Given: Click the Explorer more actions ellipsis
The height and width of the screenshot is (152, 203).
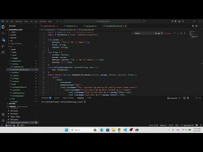Looking at the screenshot, I should [x=36, y=26].
